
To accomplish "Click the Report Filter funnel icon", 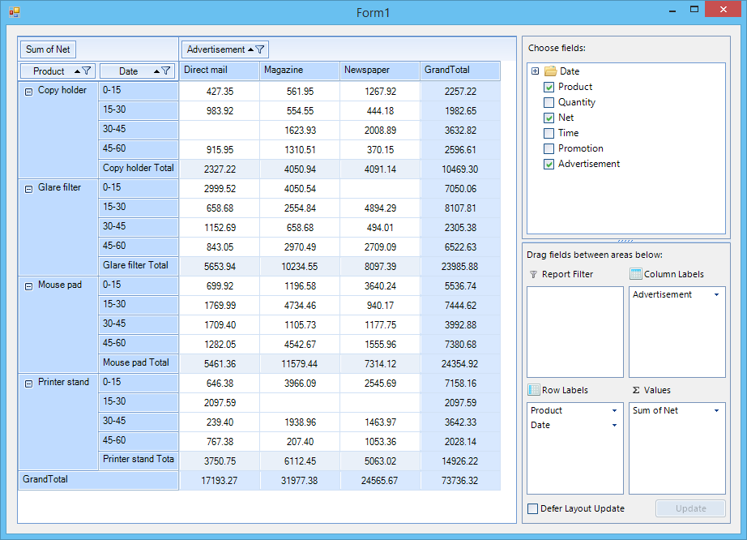I will (x=533, y=275).
